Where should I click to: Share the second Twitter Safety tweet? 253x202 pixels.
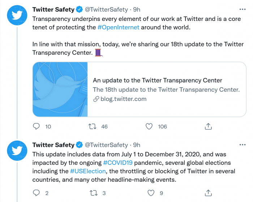[x=208, y=193]
